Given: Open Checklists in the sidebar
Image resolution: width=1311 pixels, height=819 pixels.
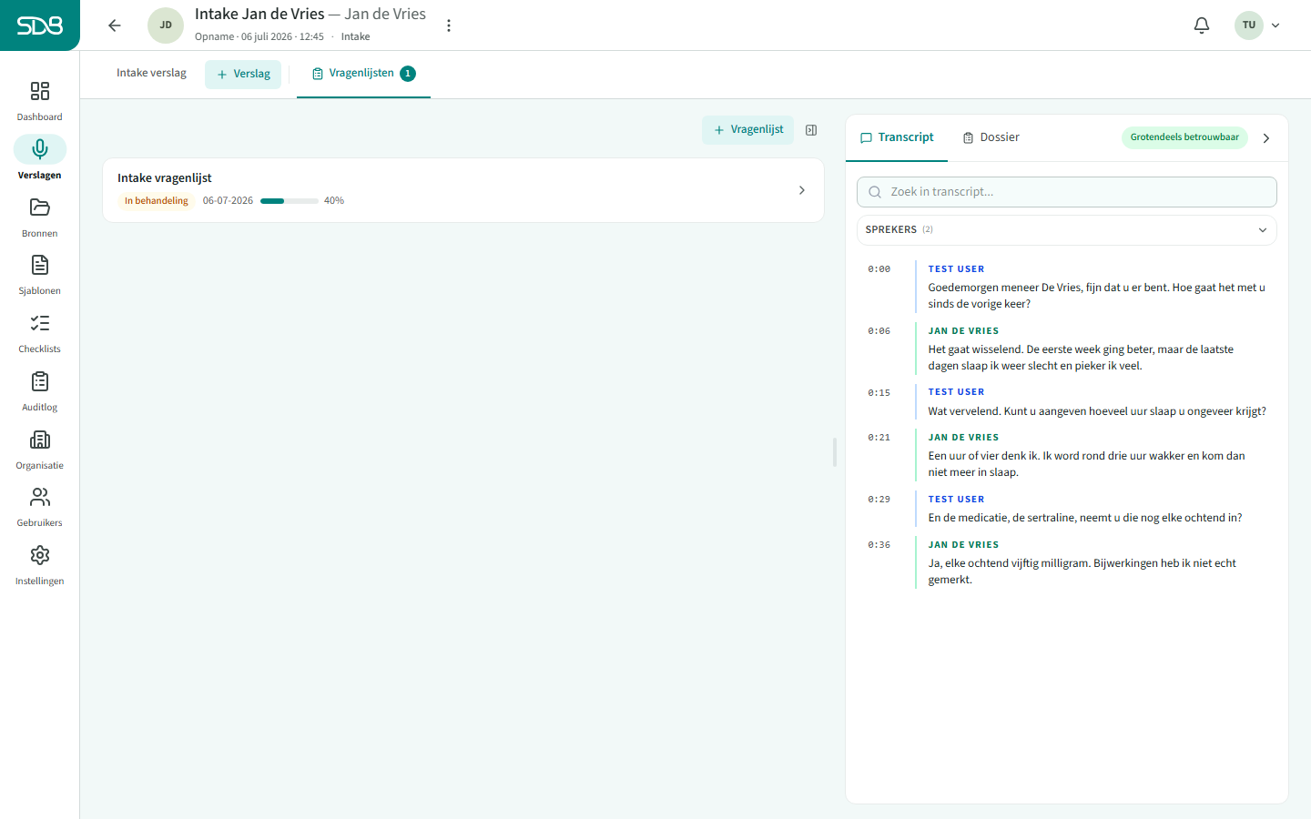Looking at the screenshot, I should [x=39, y=333].
